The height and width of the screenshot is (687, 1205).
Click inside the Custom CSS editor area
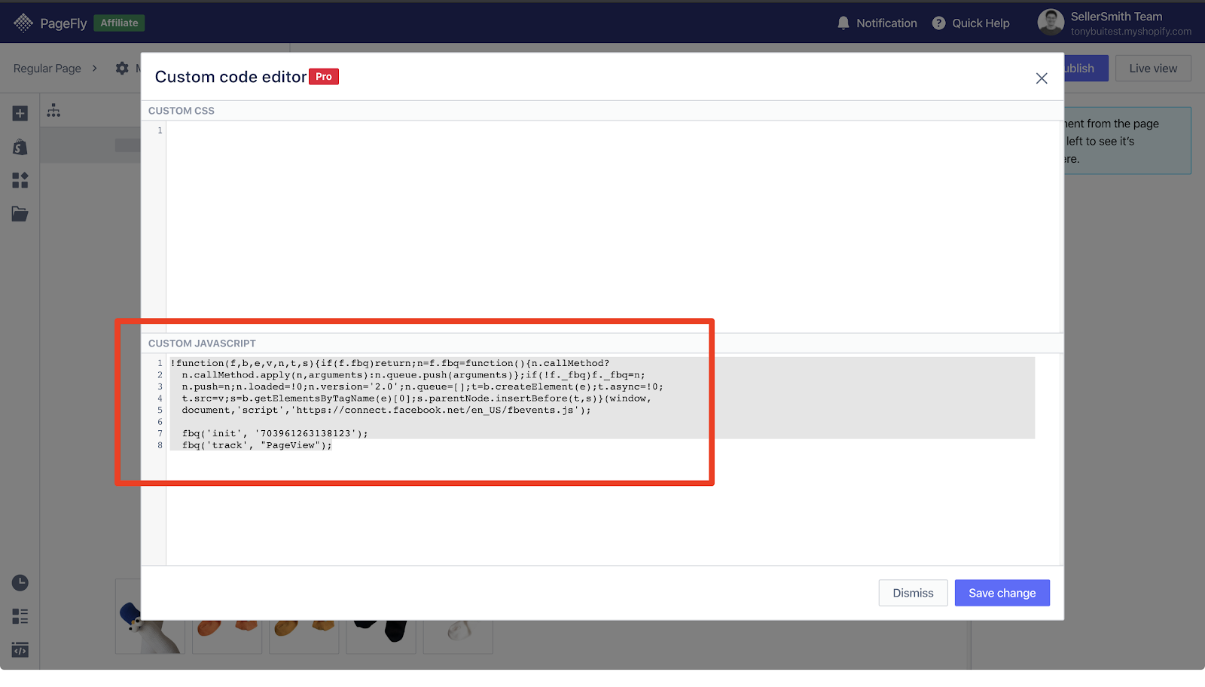coord(614,226)
